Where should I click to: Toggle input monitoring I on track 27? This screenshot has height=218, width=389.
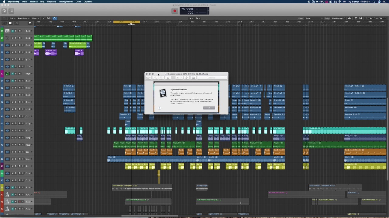pyautogui.click(x=23, y=52)
